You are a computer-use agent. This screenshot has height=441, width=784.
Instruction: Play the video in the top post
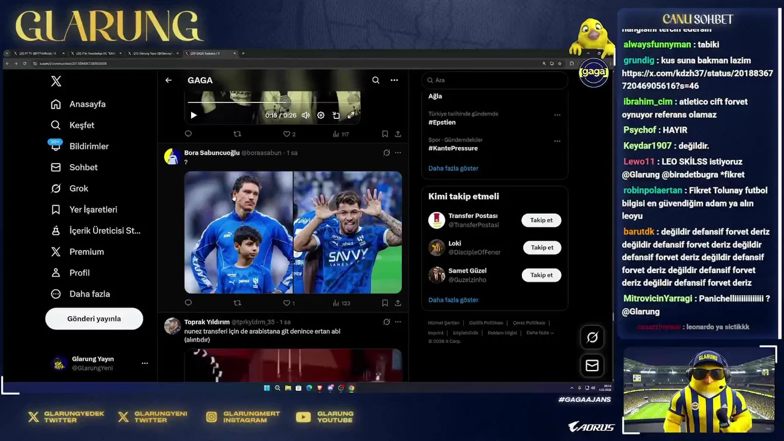(x=194, y=115)
